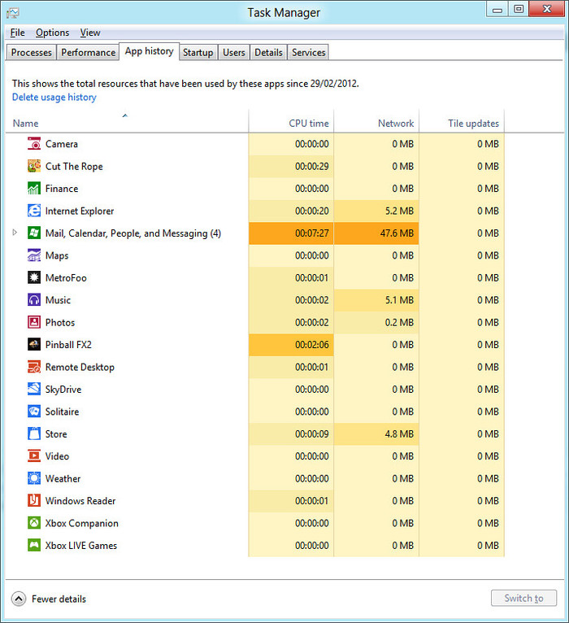Viewport: 569px width, 623px height.
Task: Click the Remote Desktop icon
Action: [34, 367]
